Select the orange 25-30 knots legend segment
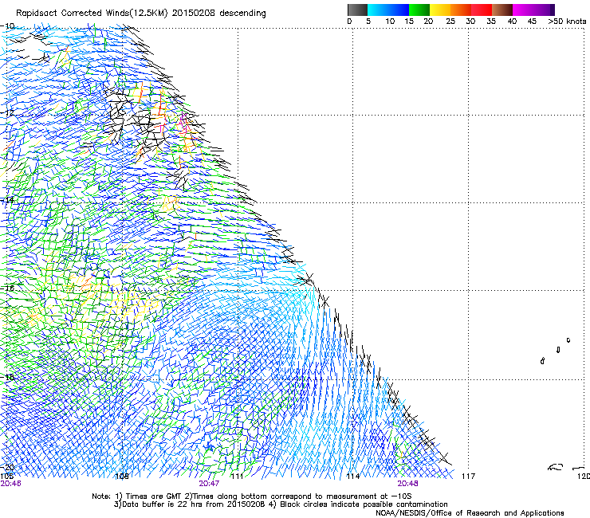 tap(461, 10)
